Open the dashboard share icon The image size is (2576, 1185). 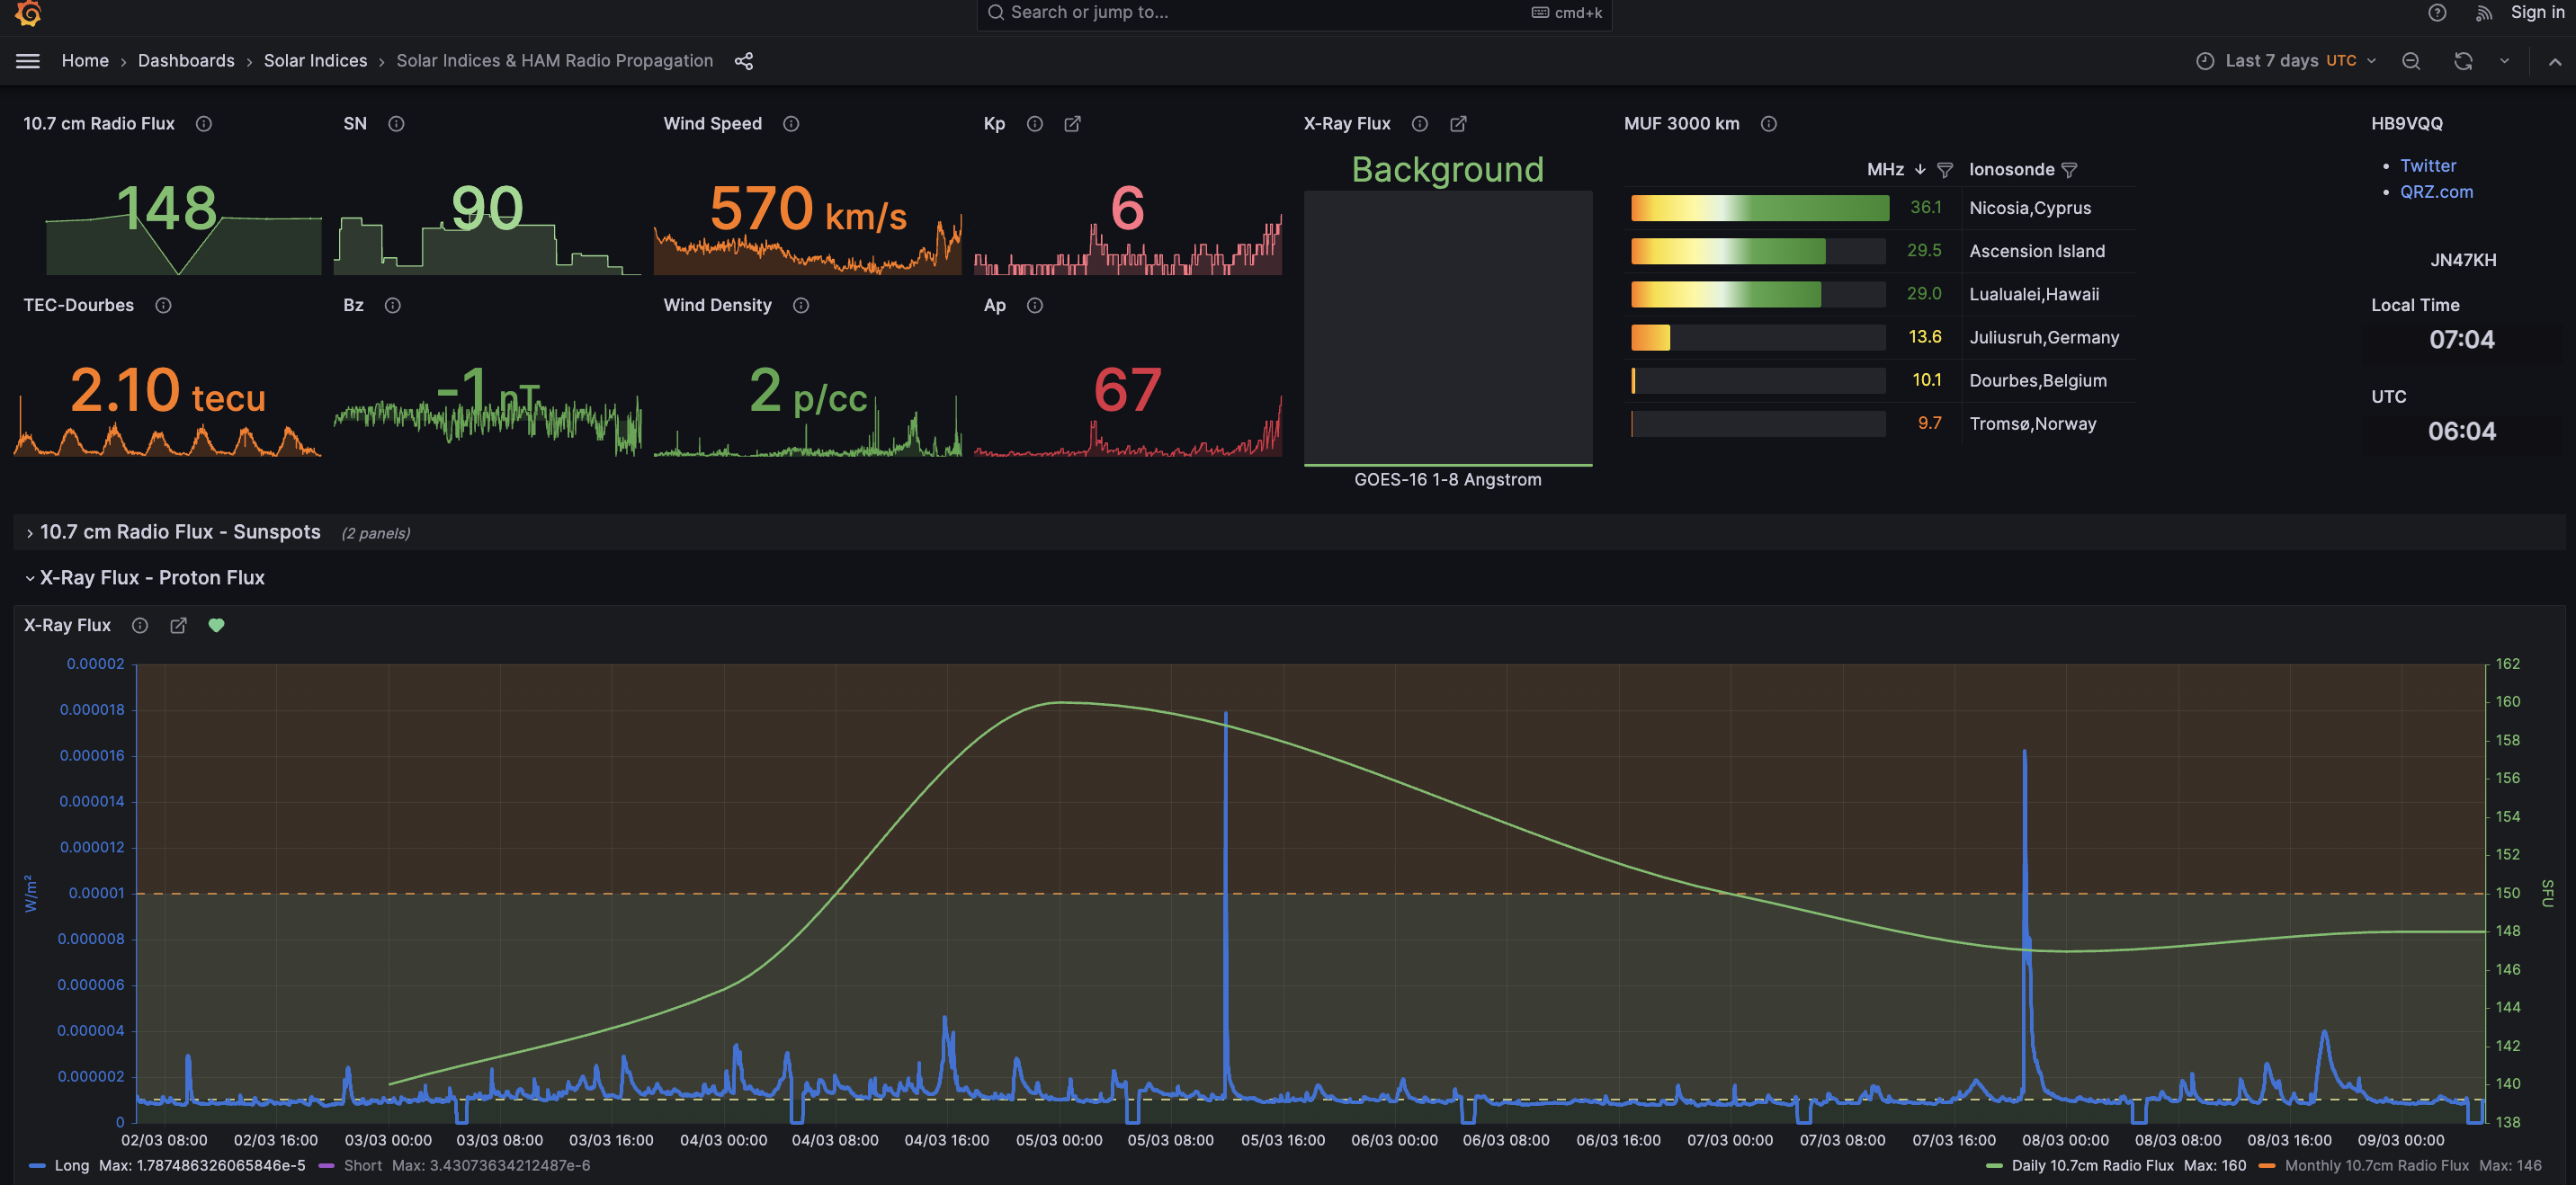(743, 61)
